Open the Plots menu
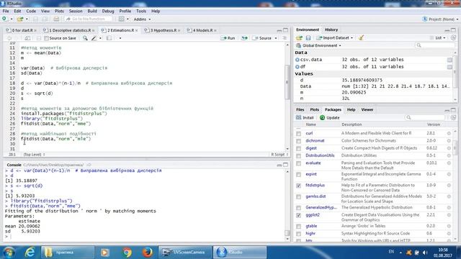The height and width of the screenshot is (259, 461). 59,12
